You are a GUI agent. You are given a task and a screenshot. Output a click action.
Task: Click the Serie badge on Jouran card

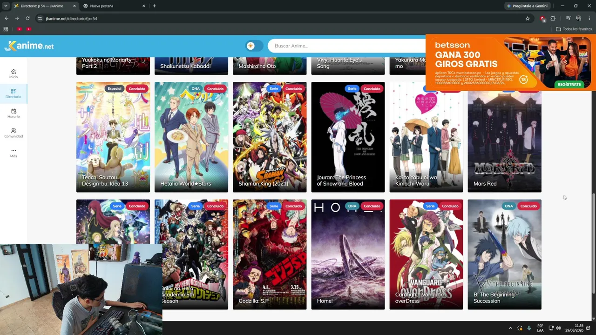click(x=352, y=89)
